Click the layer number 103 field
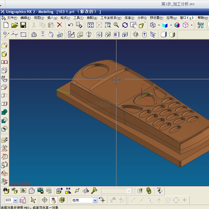The image size is (209, 209). [8, 200]
